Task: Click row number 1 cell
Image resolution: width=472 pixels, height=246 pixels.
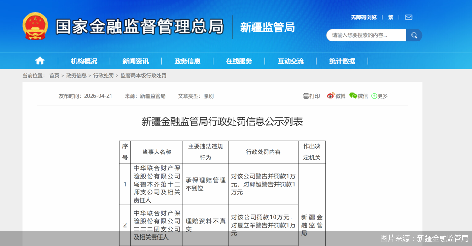Action: pos(125,184)
